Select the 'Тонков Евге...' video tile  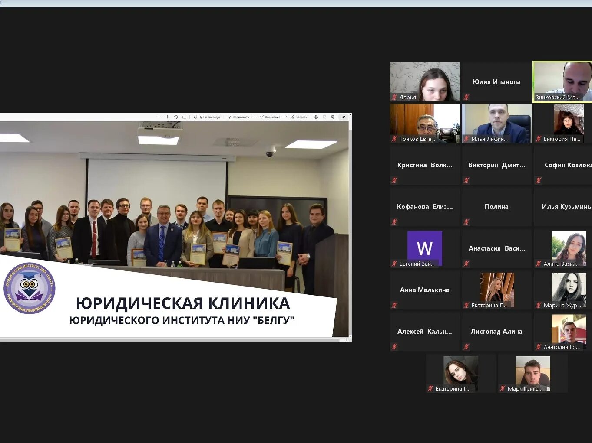point(424,124)
